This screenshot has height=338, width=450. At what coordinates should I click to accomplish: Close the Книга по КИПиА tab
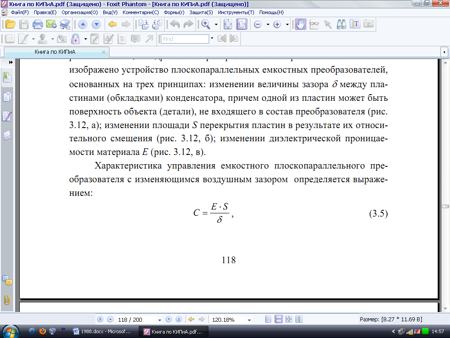click(x=104, y=52)
